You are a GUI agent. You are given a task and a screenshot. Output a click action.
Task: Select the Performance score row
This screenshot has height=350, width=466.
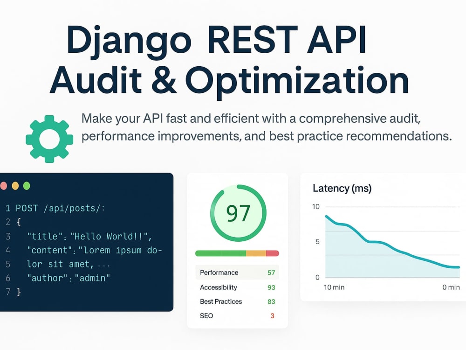point(237,273)
